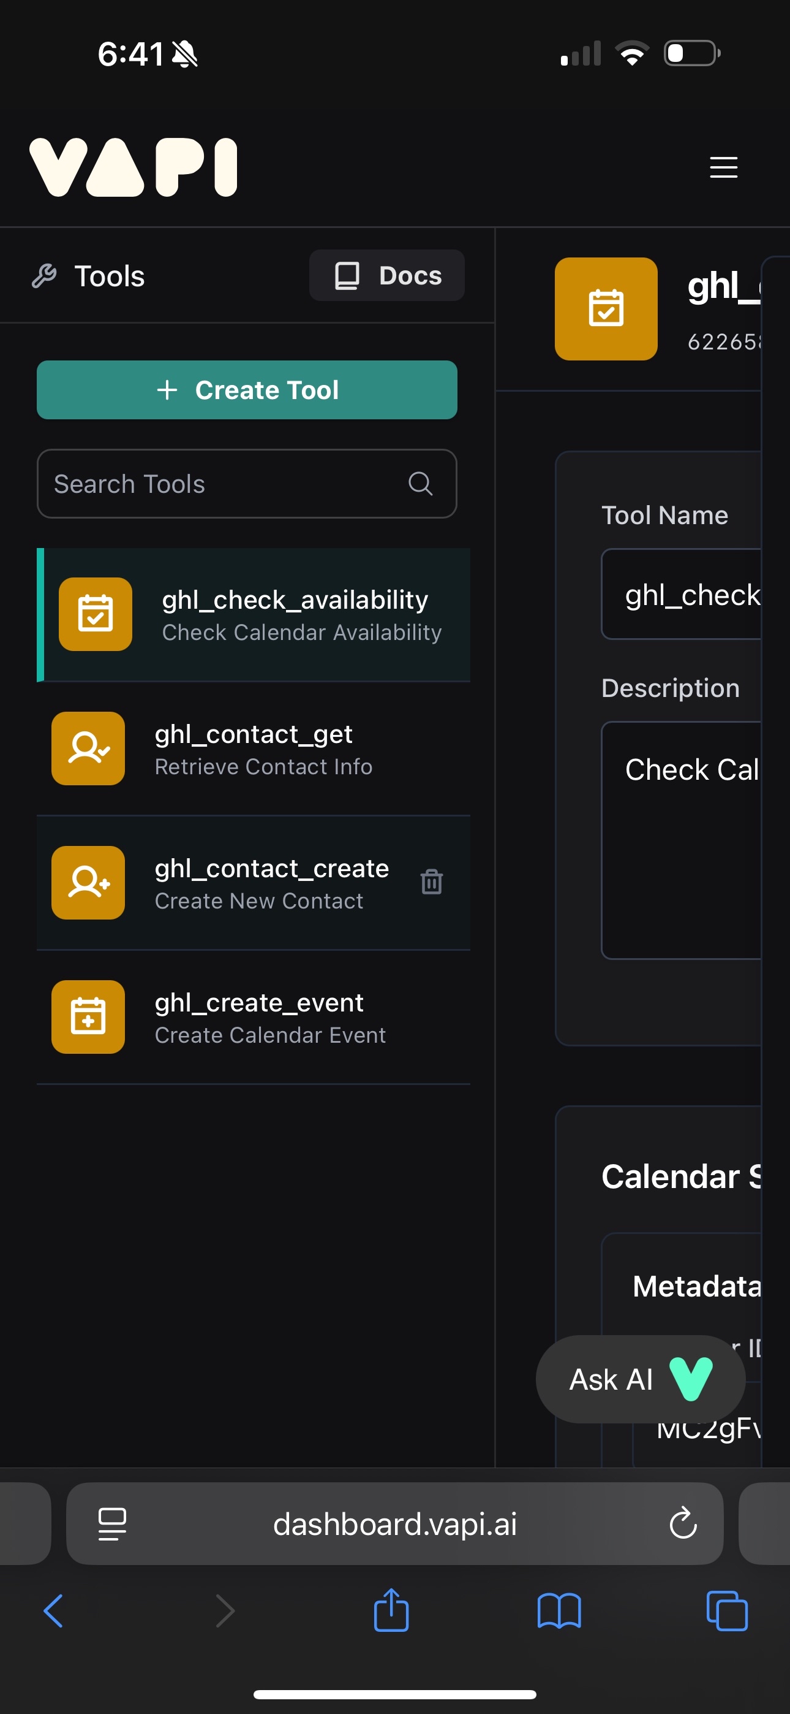The height and width of the screenshot is (1714, 790).
Task: Open the Docs link
Action: tap(386, 275)
